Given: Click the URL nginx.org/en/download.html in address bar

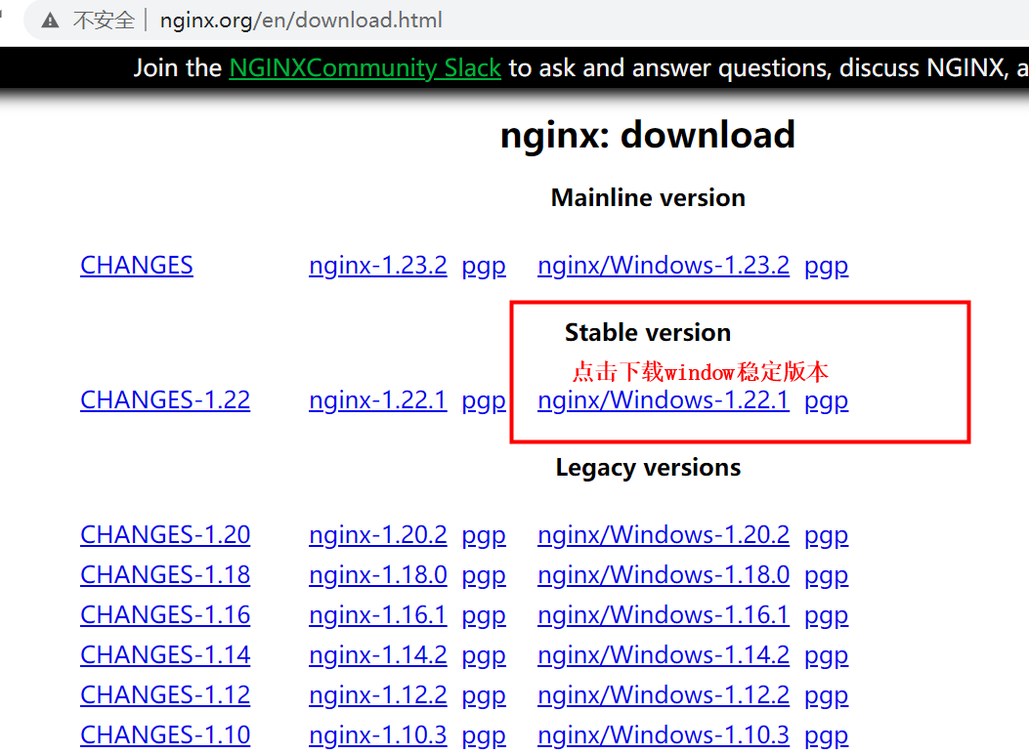Looking at the screenshot, I should pos(301,21).
